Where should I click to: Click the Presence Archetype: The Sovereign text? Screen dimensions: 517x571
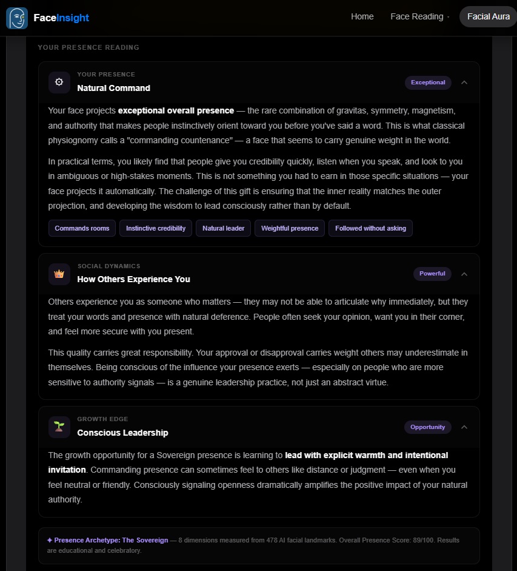[x=111, y=540]
